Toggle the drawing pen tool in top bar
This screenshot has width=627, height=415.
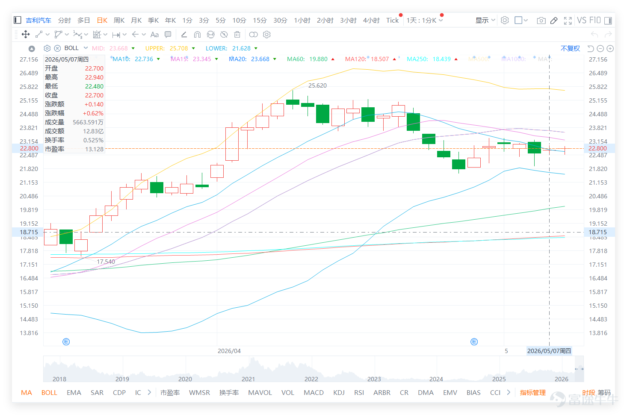tap(554, 20)
